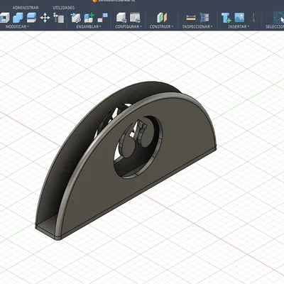This screenshot has height=284, width=284.
Task: Click the Insert with green-plus T icon
Action: [226, 18]
